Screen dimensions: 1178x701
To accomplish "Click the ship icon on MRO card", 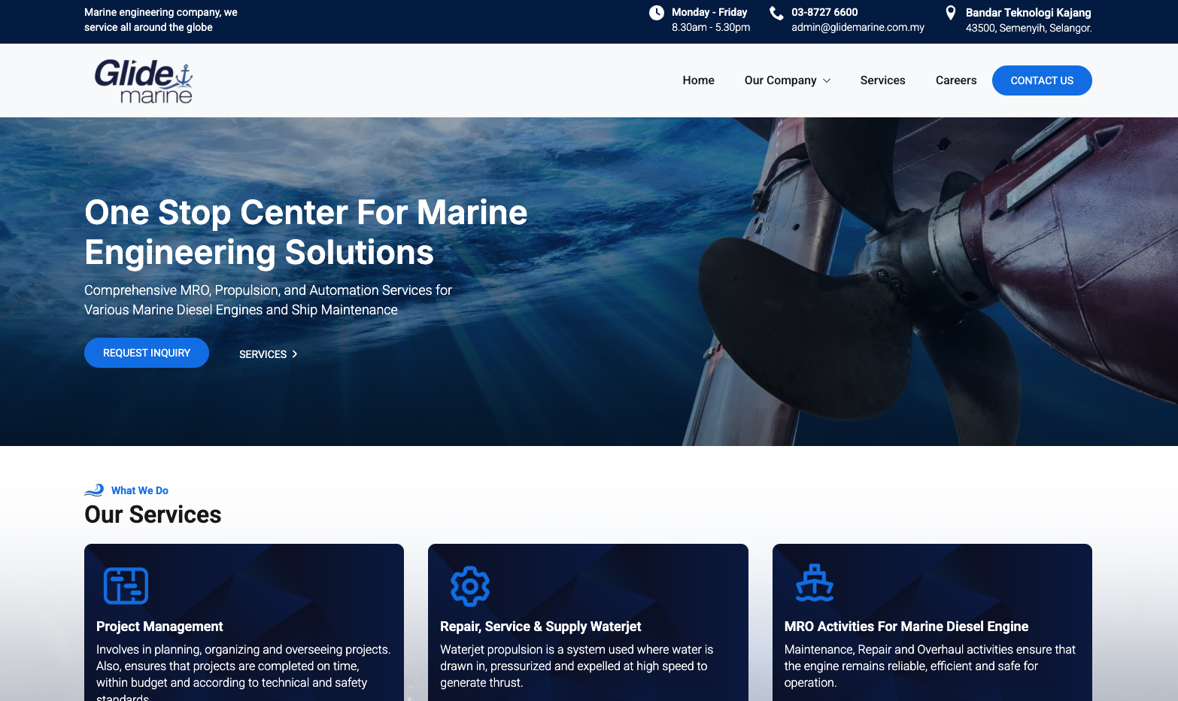I will click(815, 583).
